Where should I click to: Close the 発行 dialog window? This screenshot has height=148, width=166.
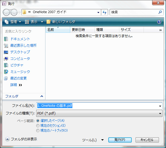(x=158, y=3)
